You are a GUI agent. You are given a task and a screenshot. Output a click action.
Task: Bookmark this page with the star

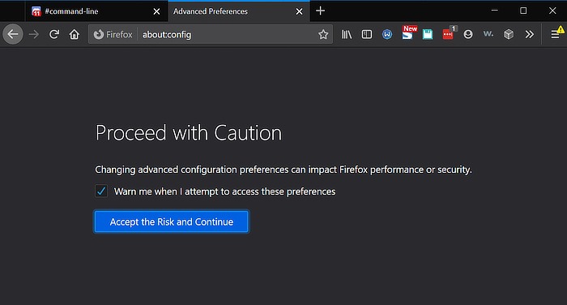point(323,34)
